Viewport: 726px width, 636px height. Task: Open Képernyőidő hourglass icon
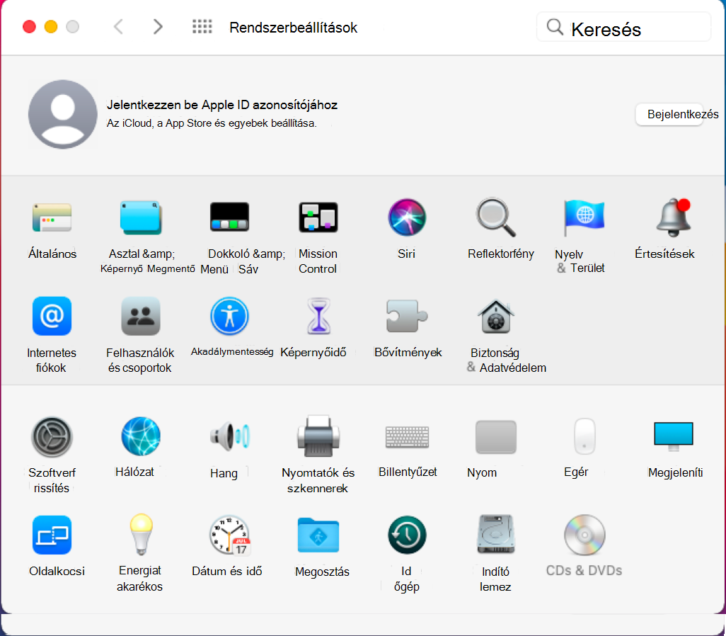[318, 316]
